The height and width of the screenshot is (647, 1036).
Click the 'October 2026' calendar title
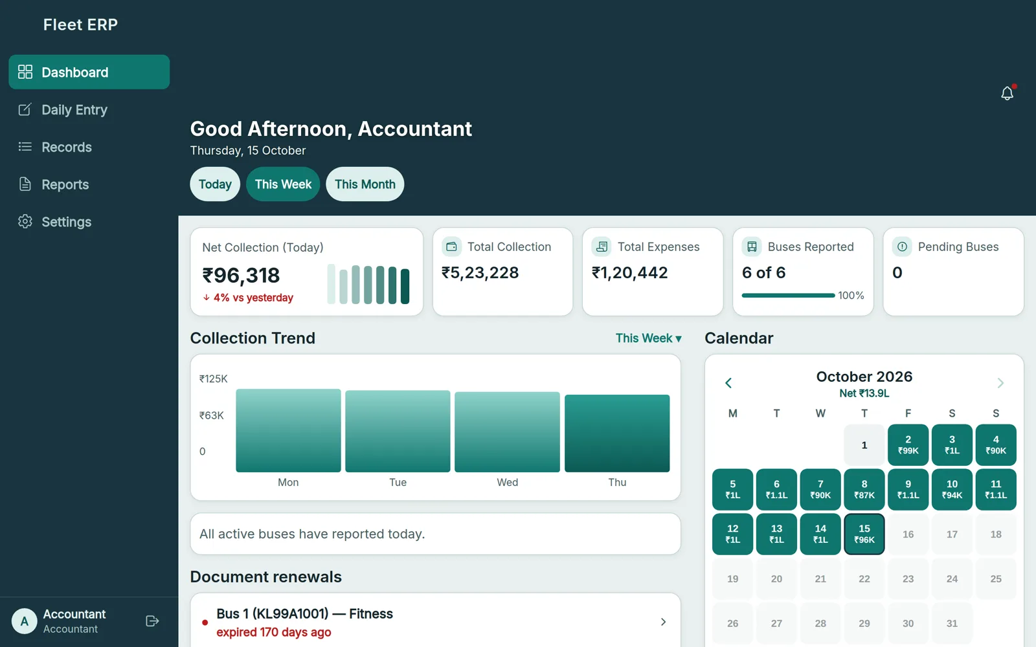pos(864,377)
